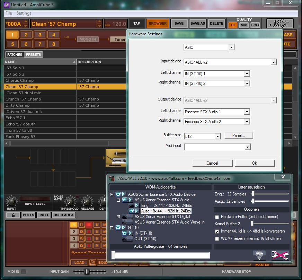Click the PREFS button
Image resolution: width=302 pixels, height=280 pixels.
[28, 215]
